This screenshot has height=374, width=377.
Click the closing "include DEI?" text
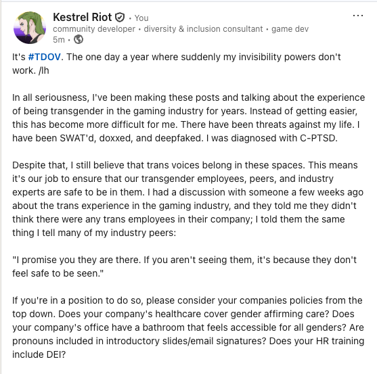point(39,354)
